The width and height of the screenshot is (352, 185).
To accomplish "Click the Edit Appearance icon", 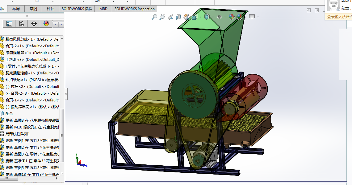I will click(232, 17).
